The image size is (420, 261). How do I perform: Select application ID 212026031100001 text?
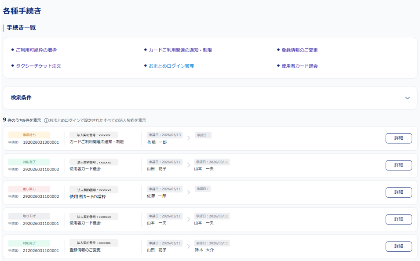pos(41,250)
